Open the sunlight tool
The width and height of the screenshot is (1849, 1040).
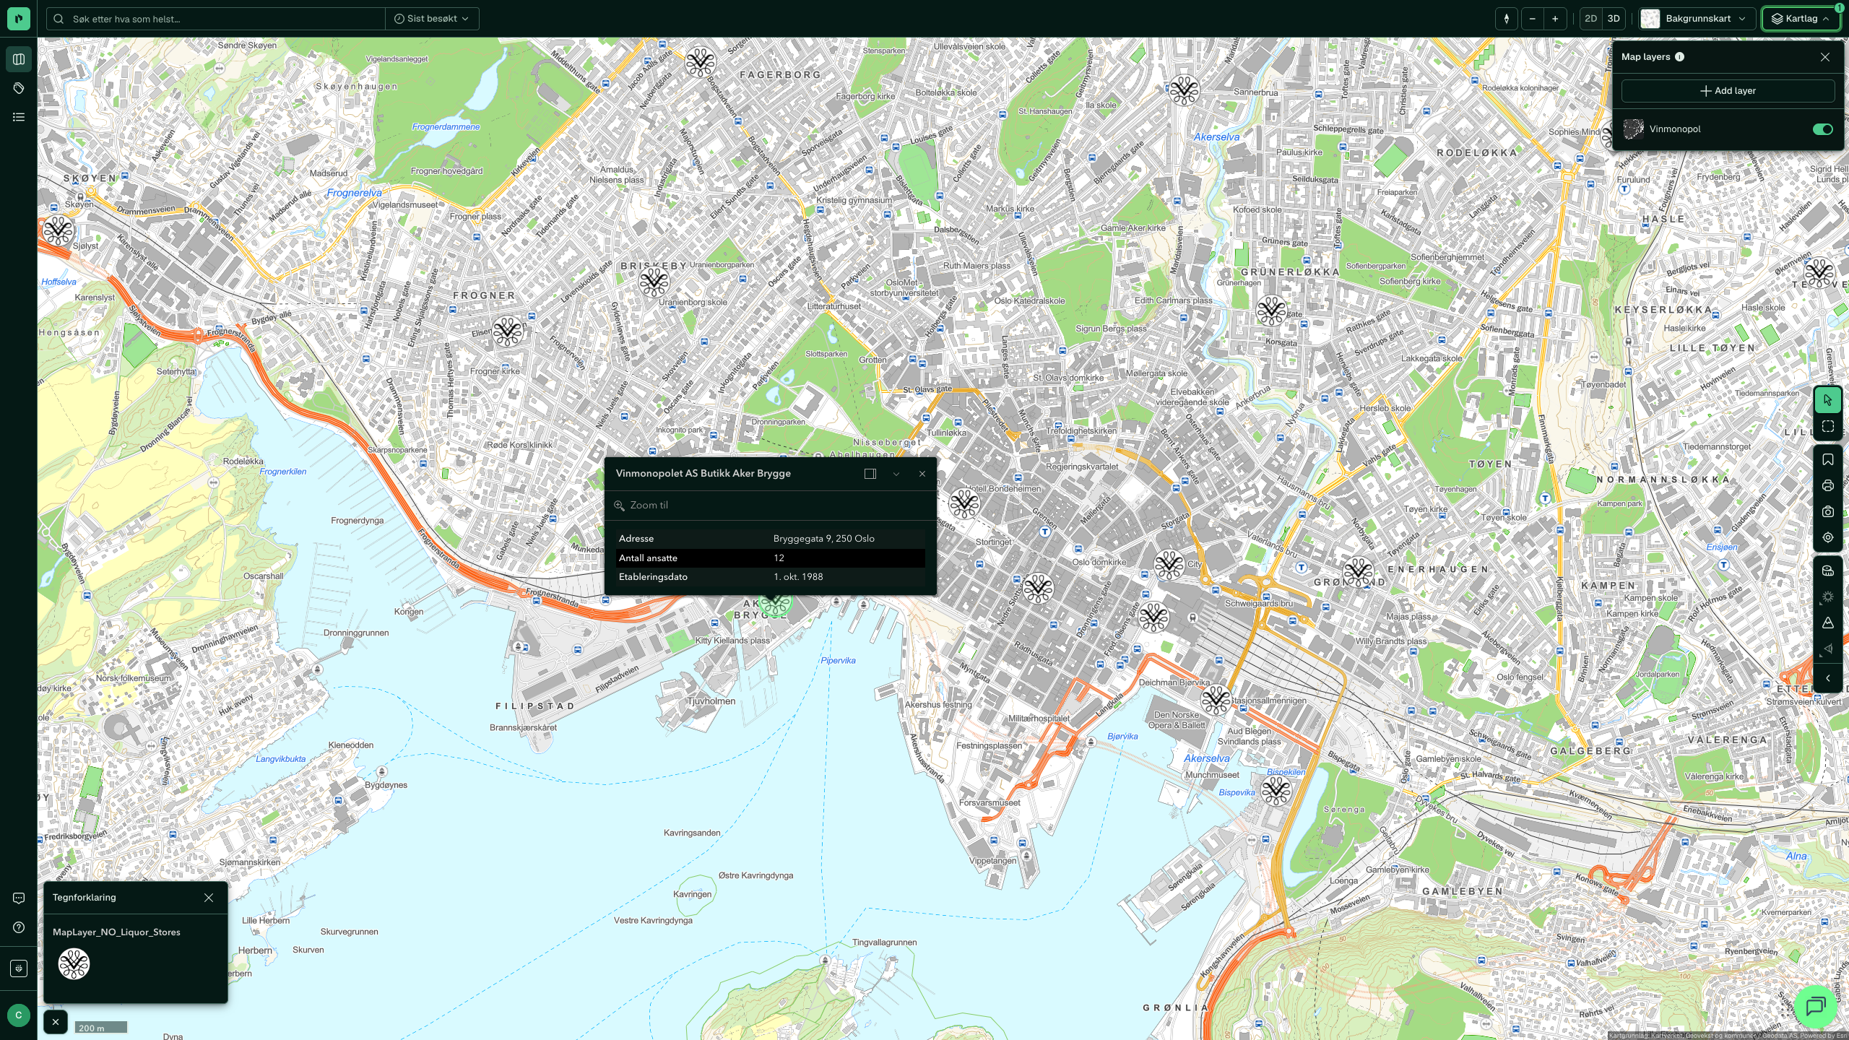tap(1828, 597)
